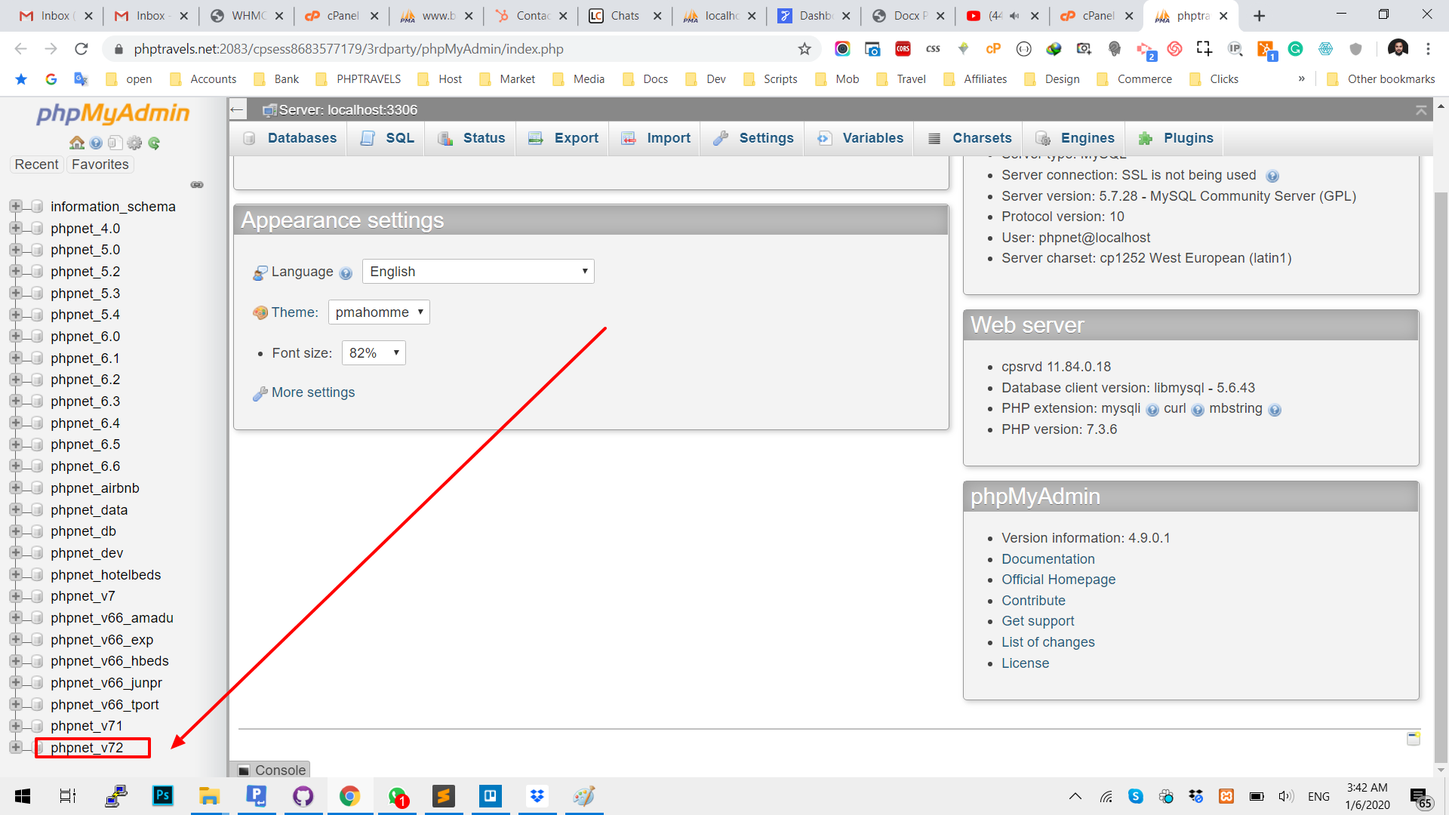Open the Charsets tab

969,138
